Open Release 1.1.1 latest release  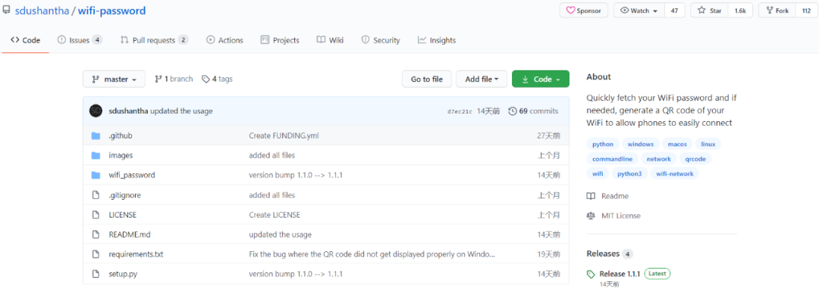(620, 273)
